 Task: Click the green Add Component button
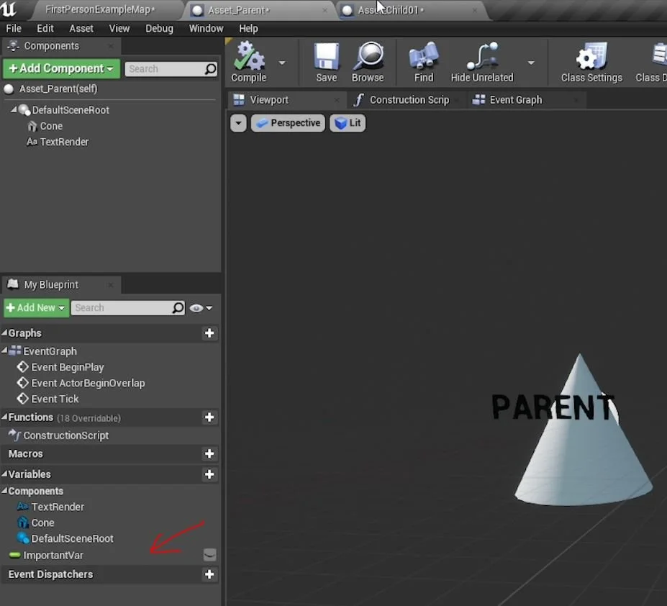click(60, 68)
